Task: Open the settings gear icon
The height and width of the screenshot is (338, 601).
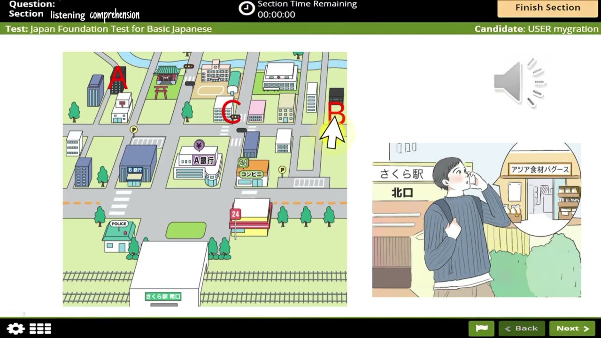Action: click(x=15, y=329)
